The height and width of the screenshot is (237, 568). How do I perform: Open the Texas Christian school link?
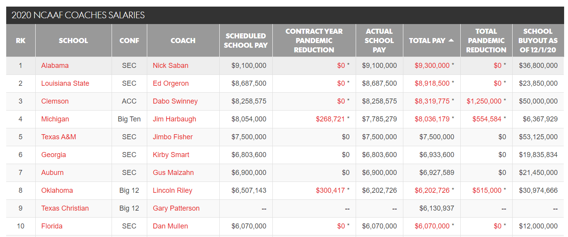tap(65, 208)
